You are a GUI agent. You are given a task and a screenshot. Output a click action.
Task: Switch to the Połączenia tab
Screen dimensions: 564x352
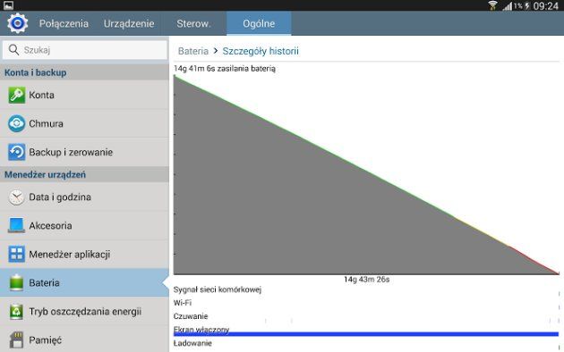(64, 23)
